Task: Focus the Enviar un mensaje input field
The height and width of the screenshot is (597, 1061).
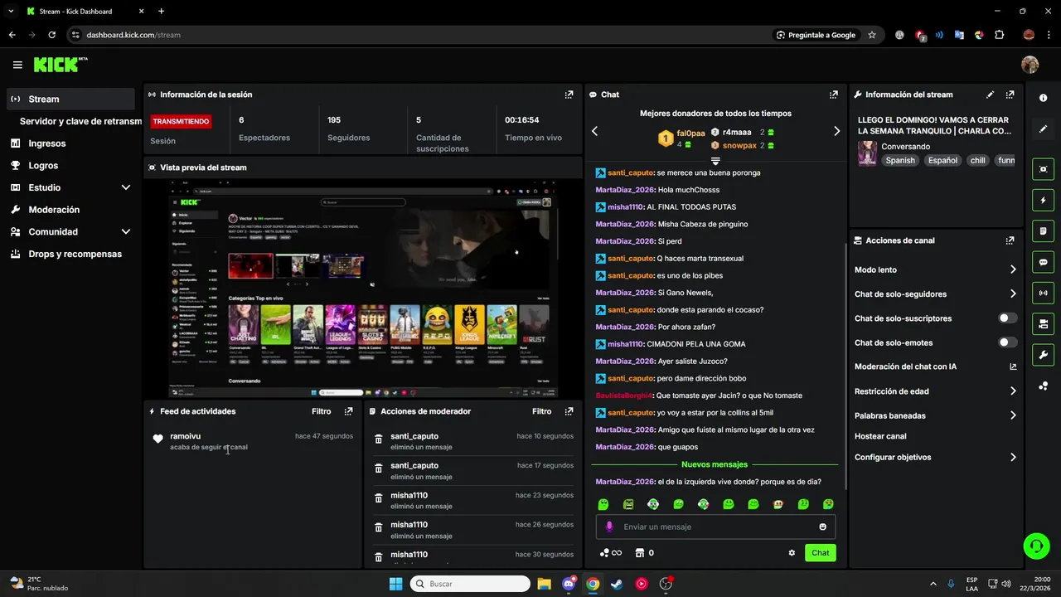Action: pyautogui.click(x=715, y=527)
